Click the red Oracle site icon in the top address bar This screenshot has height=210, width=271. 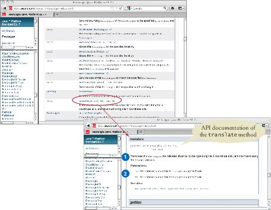point(11,8)
